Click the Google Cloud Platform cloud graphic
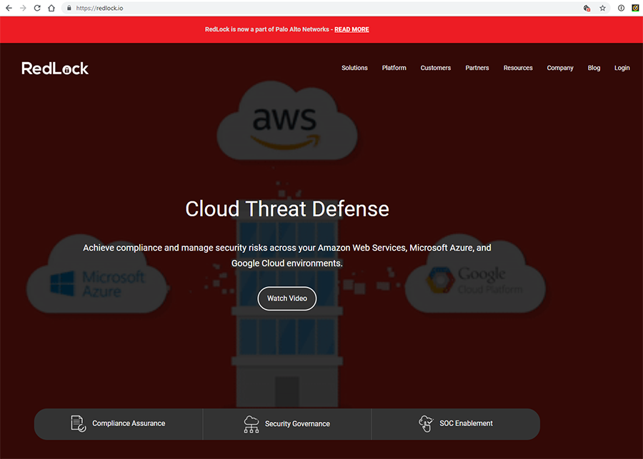Screen dimensions: 643x459 [475, 275]
